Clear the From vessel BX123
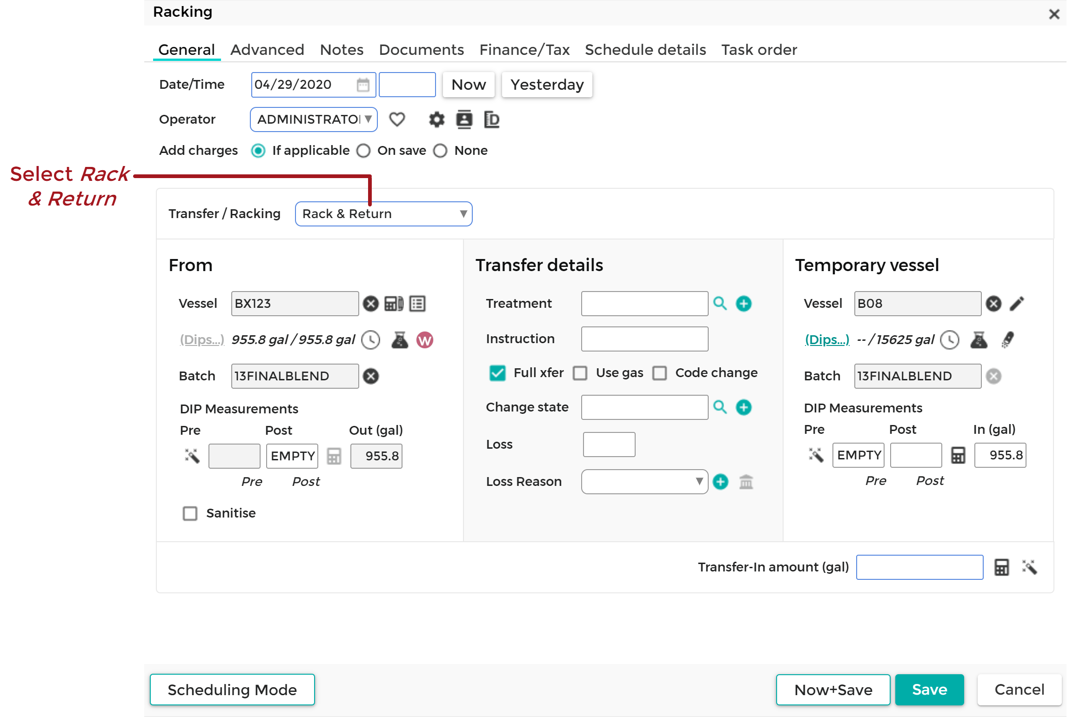This screenshot has height=717, width=1080. 371,304
